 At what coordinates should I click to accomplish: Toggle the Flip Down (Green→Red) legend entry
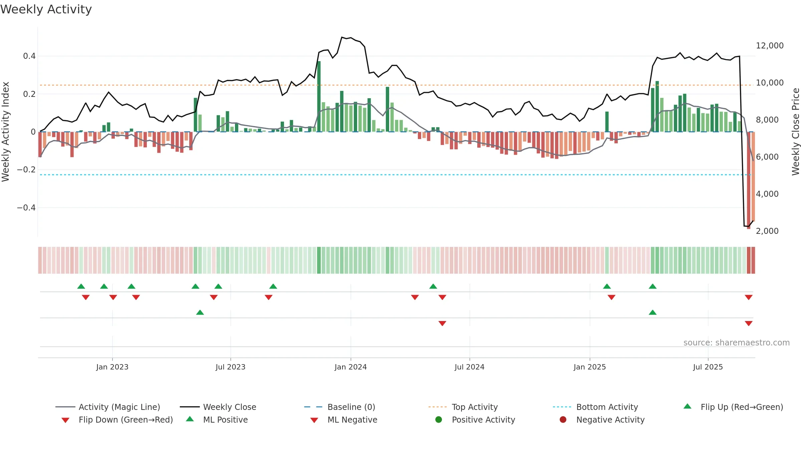117,420
